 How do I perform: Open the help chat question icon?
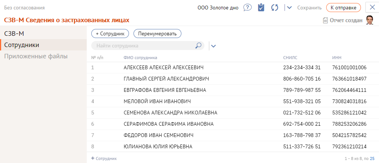coord(247,8)
